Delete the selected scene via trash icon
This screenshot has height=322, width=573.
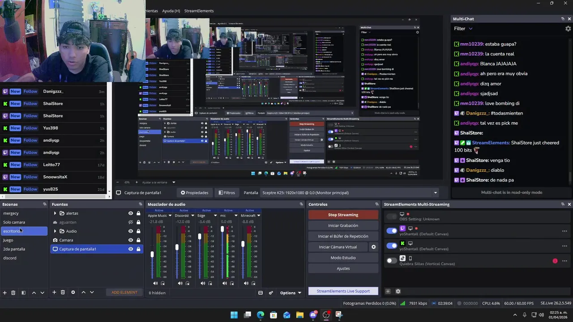click(13, 292)
